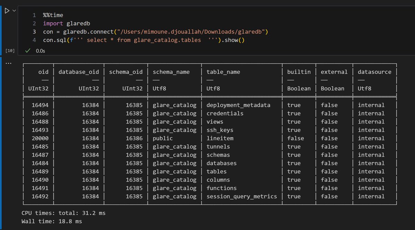This screenshot has height=230, width=415.
Task: Click oid value 16486 in credentials row
Action: pos(40,113)
